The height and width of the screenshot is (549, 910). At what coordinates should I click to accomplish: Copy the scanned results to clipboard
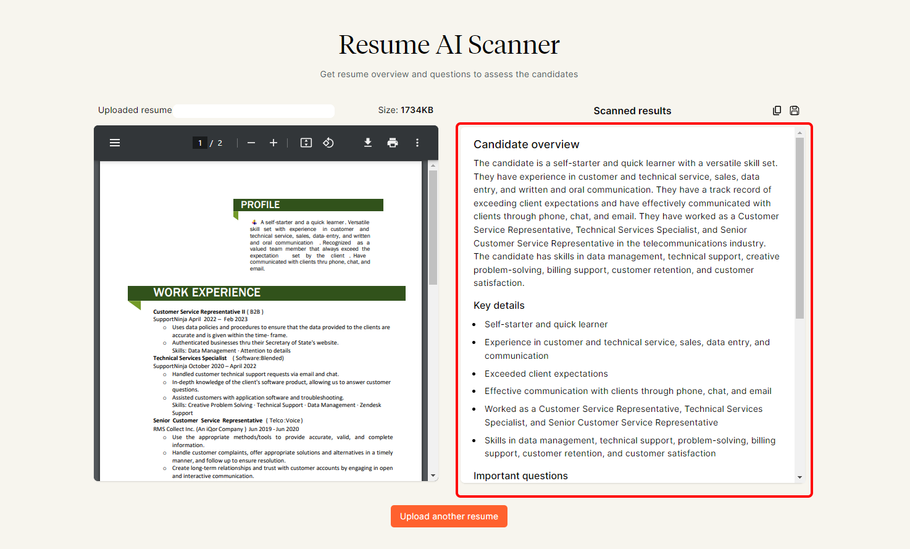(x=777, y=111)
